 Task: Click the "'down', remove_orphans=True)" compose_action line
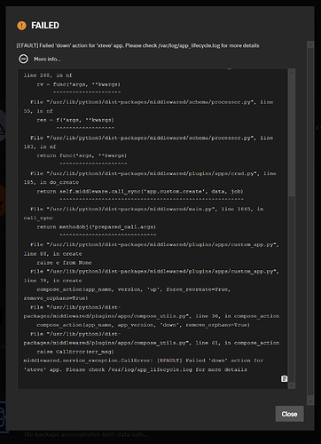point(144,325)
